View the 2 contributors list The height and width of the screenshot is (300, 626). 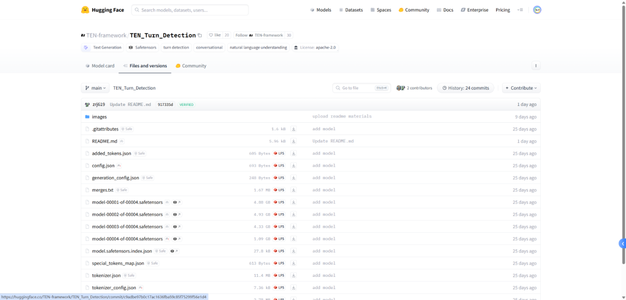414,88
